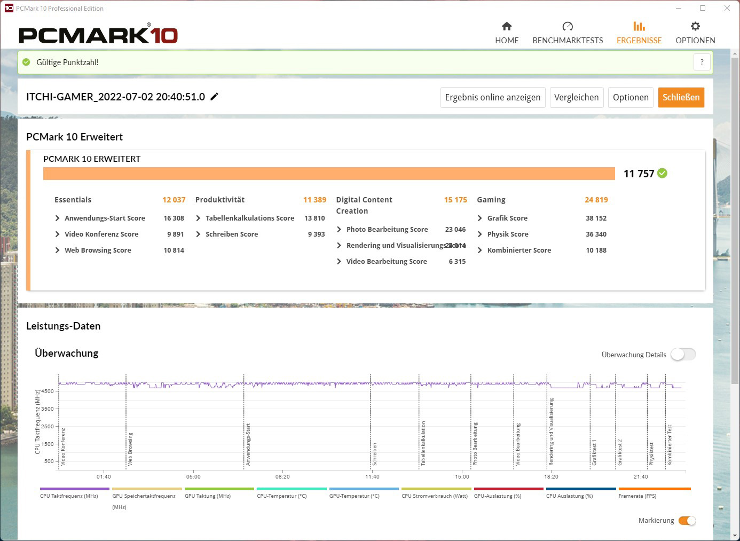Expand Anwendungs-Start Score row

click(x=57, y=218)
